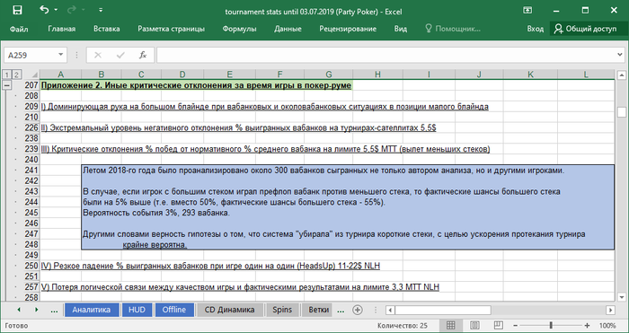Click the vertical scrollbar up arrow
Image resolution: width=629 pixels, height=333 pixels.
(622, 74)
